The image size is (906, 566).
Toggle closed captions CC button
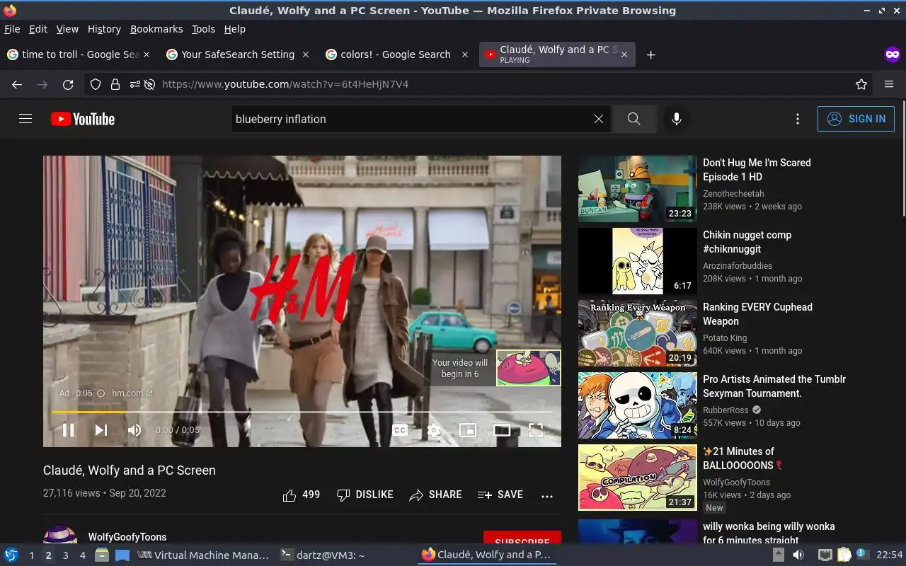[400, 429]
